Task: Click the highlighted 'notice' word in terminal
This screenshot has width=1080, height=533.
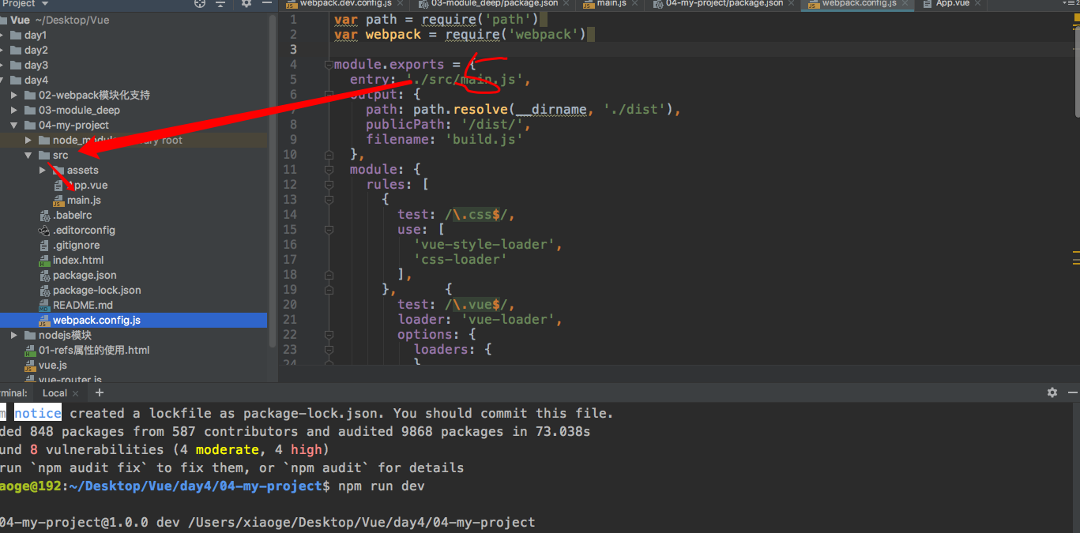Action: pos(38,414)
